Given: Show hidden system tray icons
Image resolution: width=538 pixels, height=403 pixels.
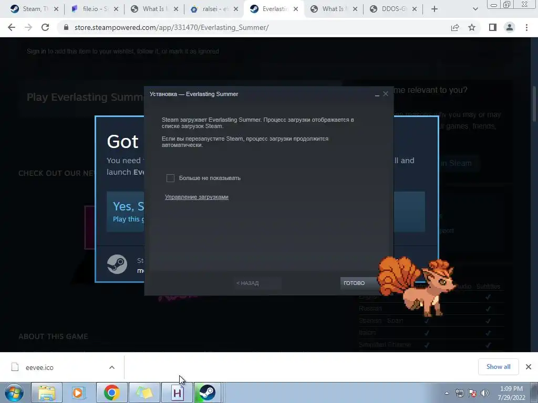Looking at the screenshot, I should coord(447,393).
